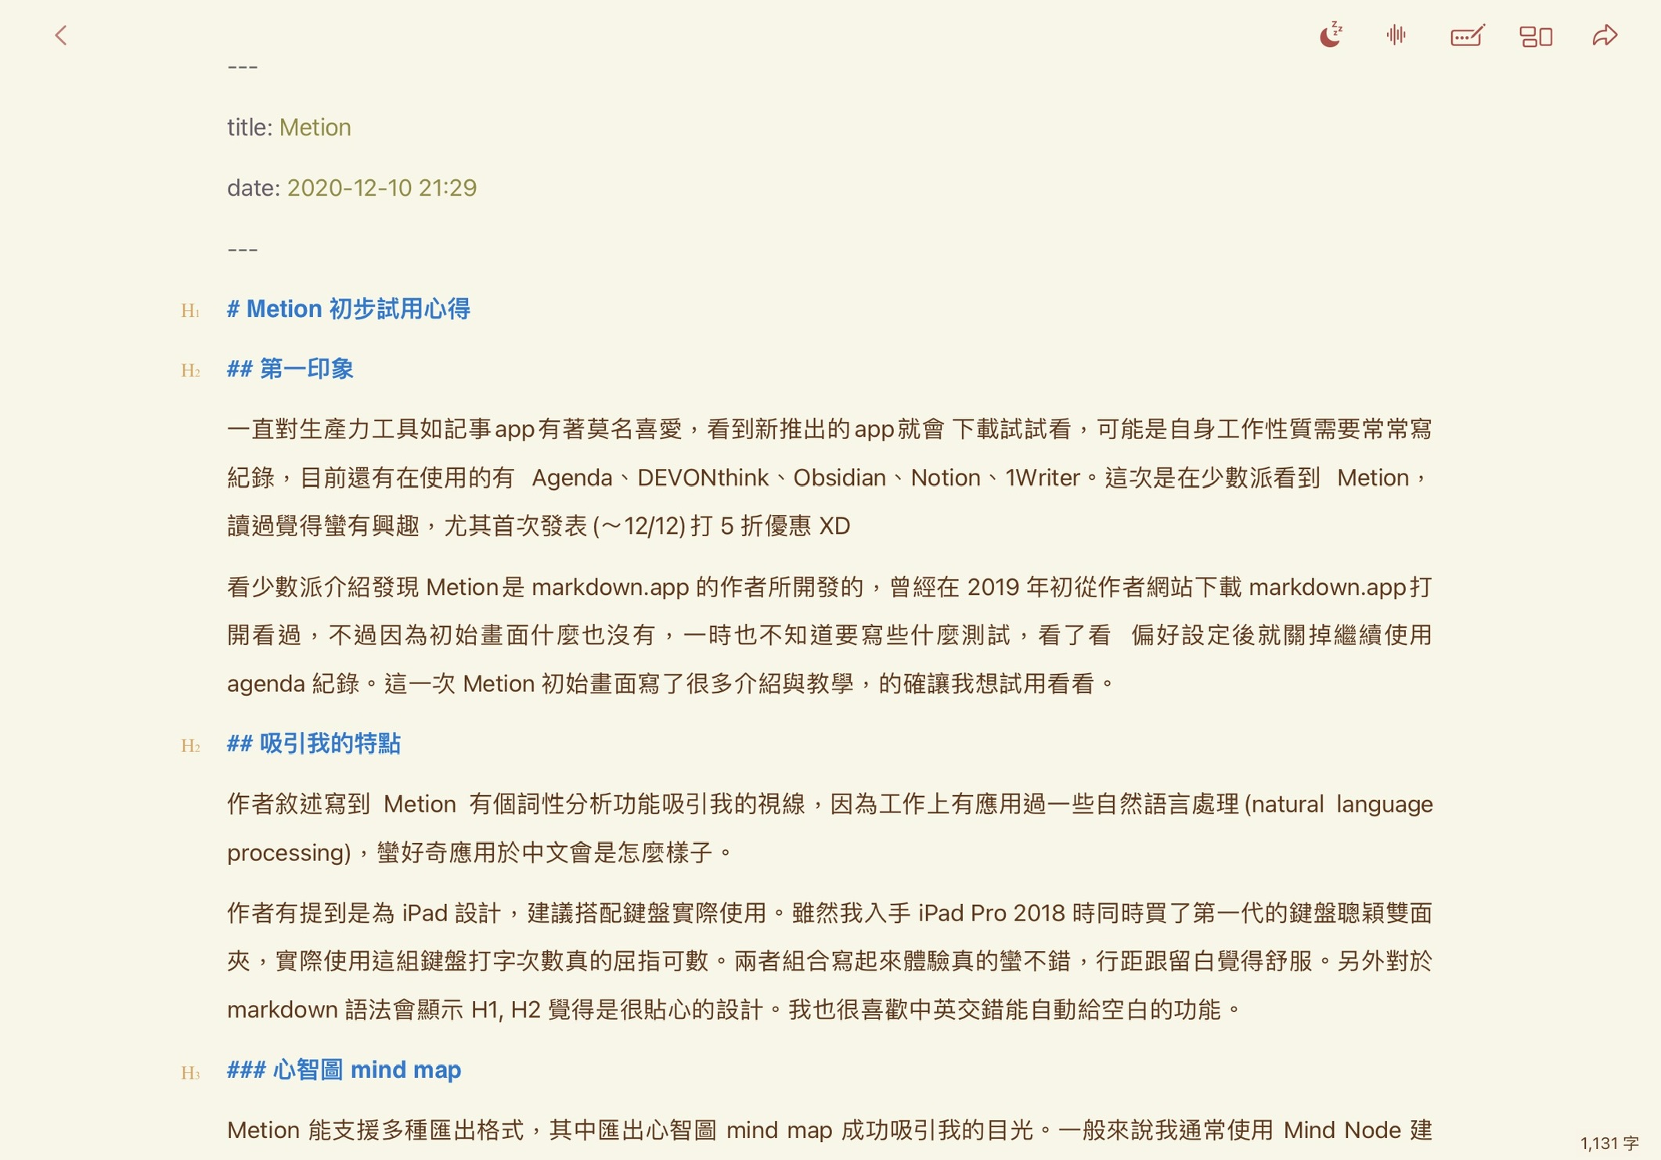Click the H3 marker beside 心智圖 mind map

click(190, 1072)
